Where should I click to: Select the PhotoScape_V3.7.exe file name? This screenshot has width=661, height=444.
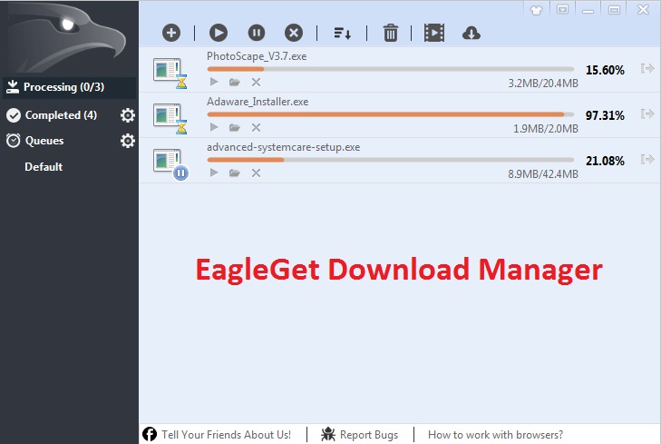tap(257, 56)
